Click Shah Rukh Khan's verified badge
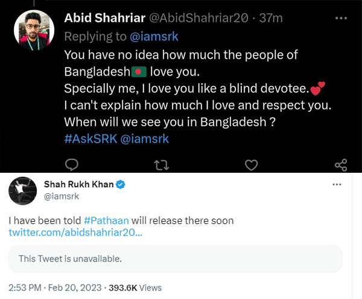This screenshot has width=362, height=299. pos(121,184)
